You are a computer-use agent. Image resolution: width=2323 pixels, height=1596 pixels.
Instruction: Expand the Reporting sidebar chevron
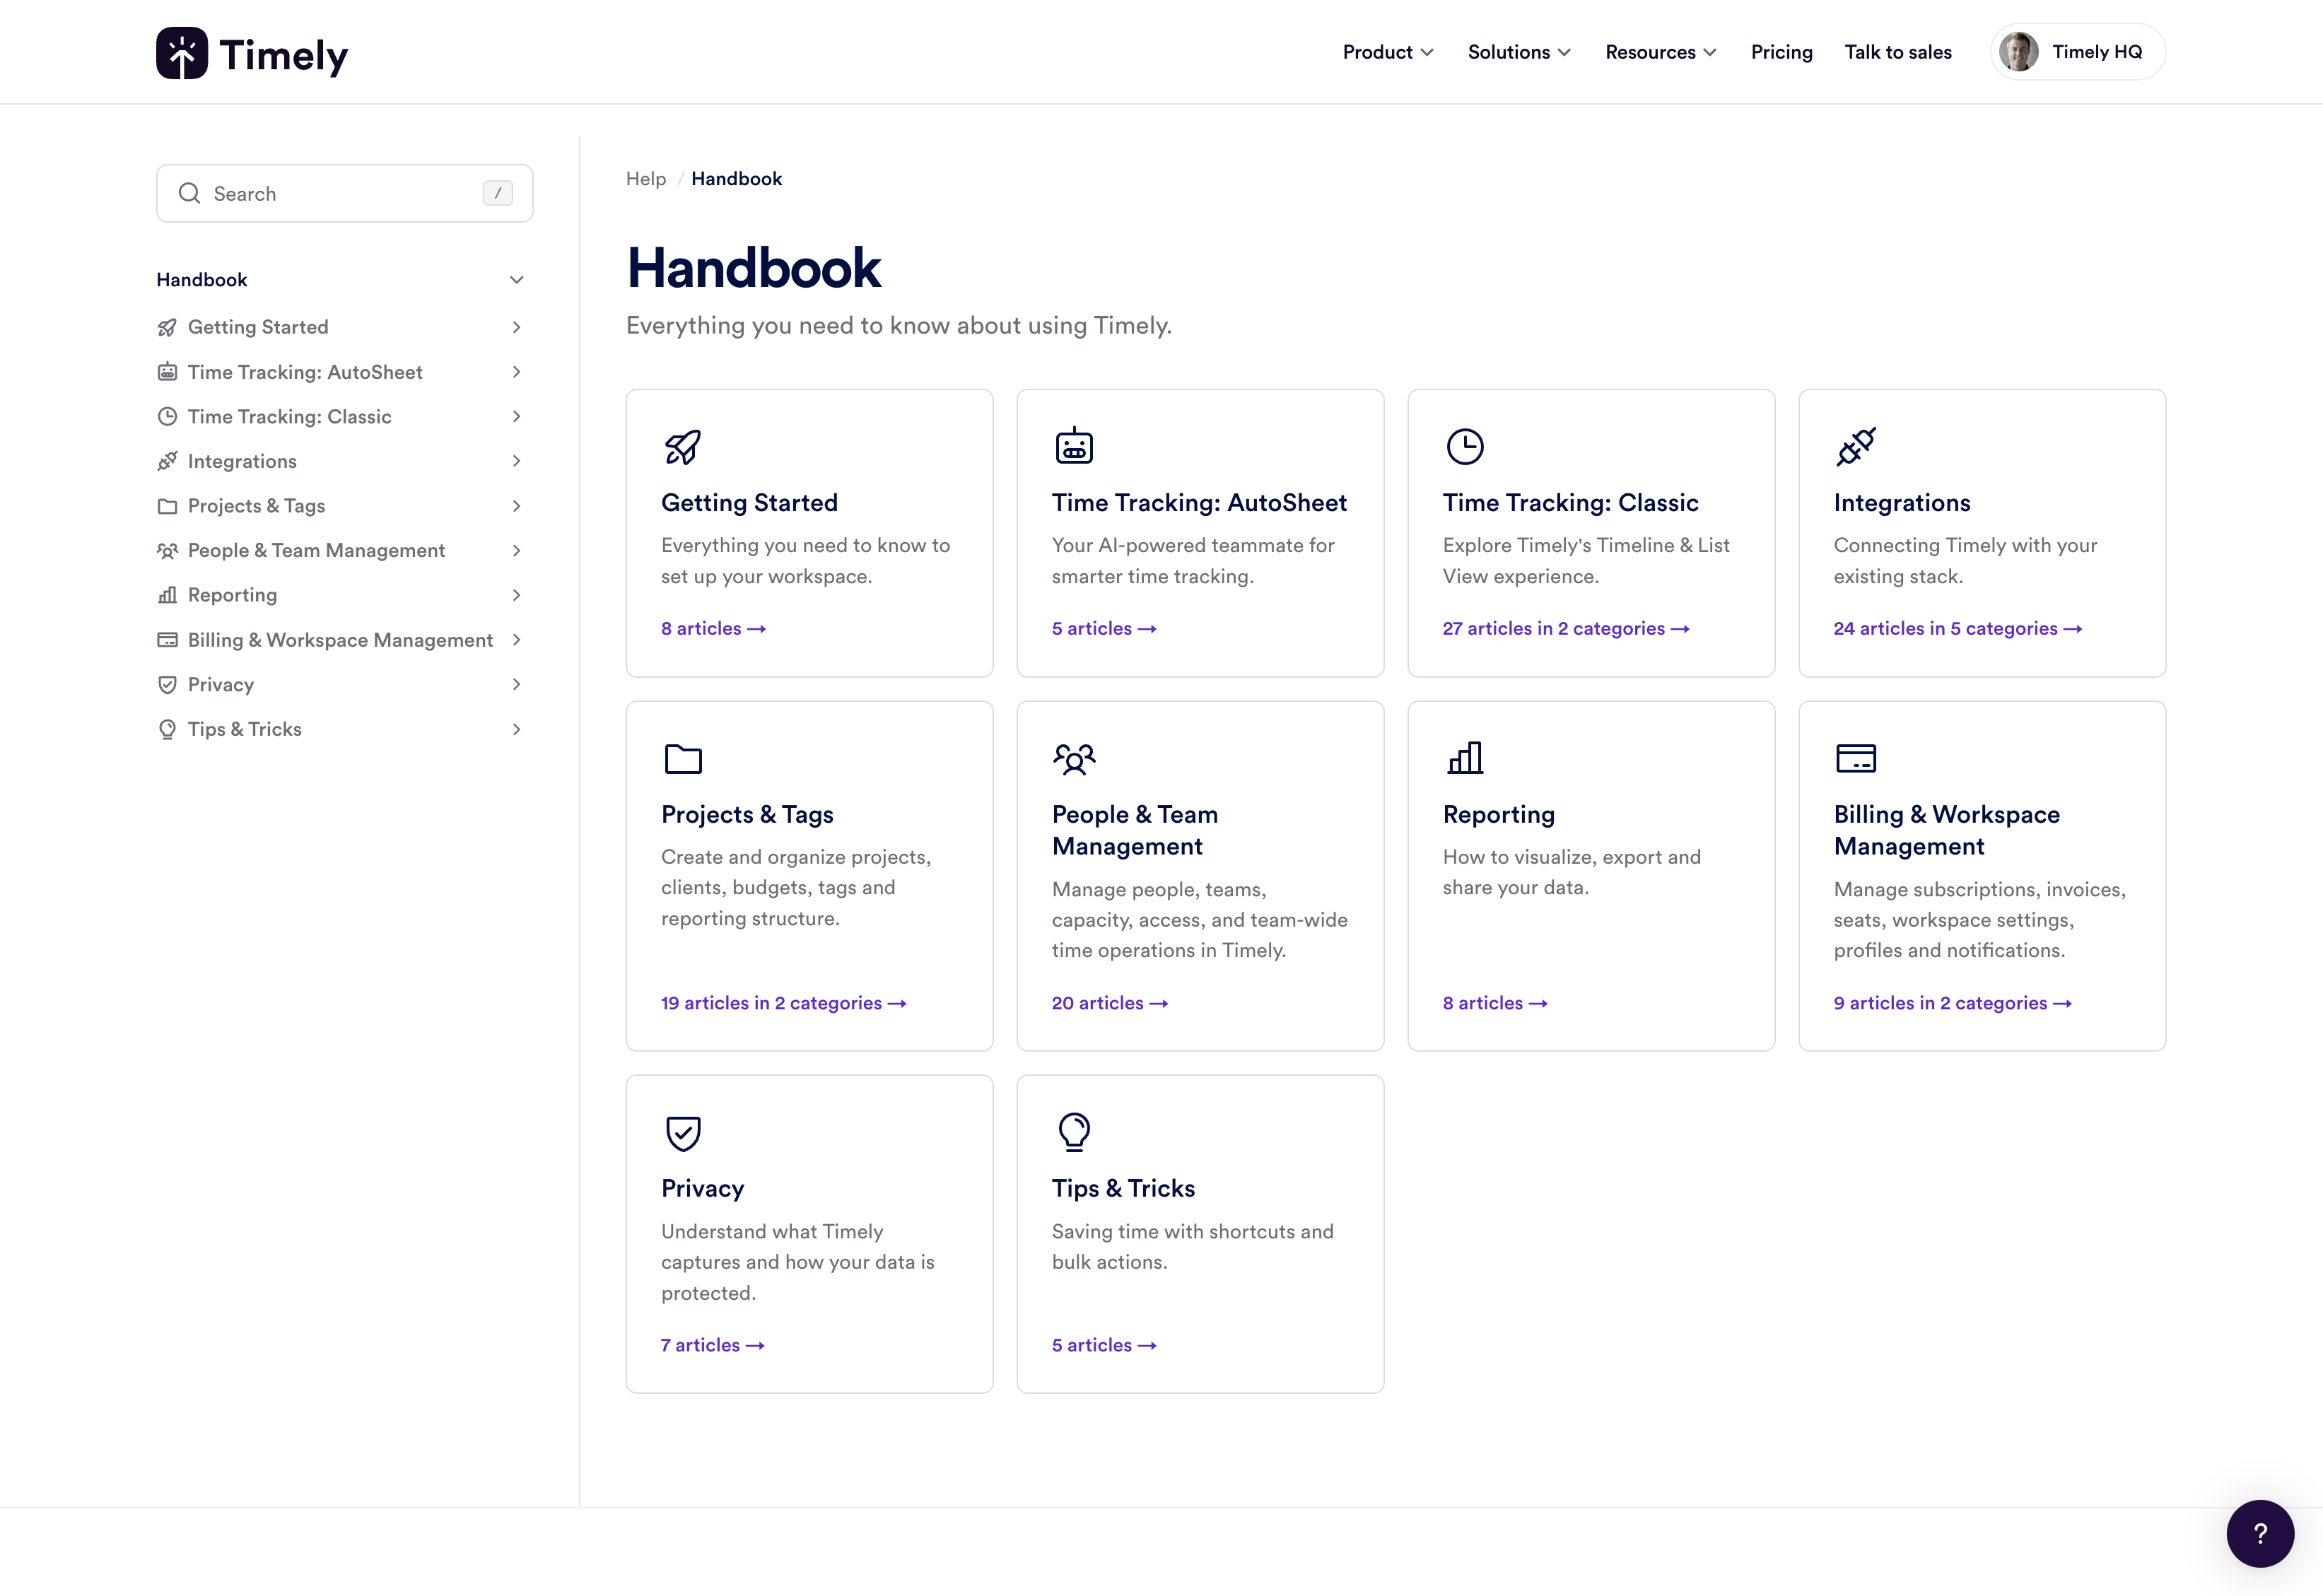516,595
